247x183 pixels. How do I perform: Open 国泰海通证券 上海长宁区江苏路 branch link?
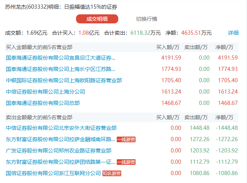pos(61,69)
